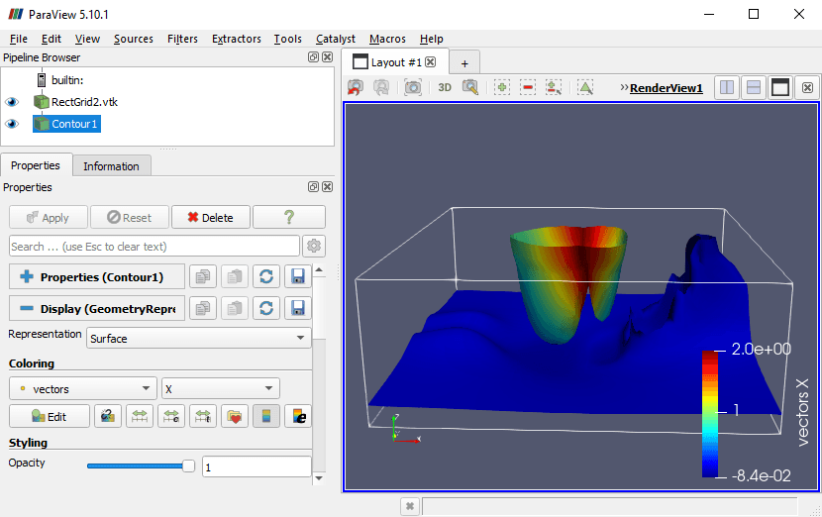The height and width of the screenshot is (517, 822).
Task: Click Rescale to custom range icon
Action: (x=171, y=417)
